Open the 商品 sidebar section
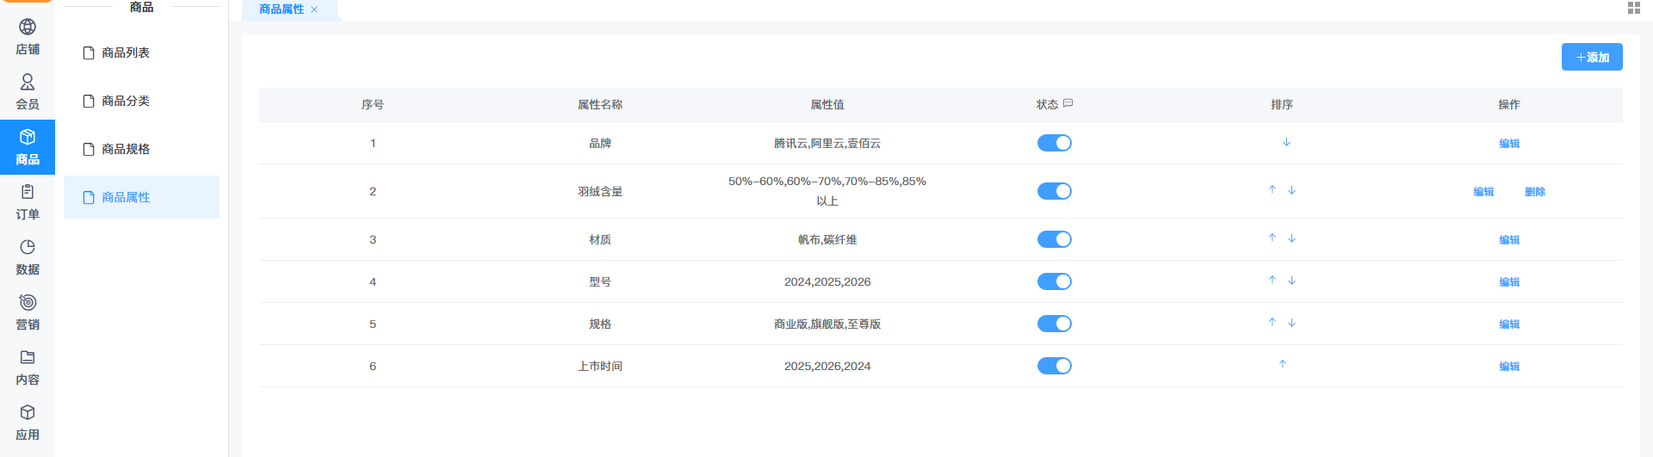 pos(28,147)
